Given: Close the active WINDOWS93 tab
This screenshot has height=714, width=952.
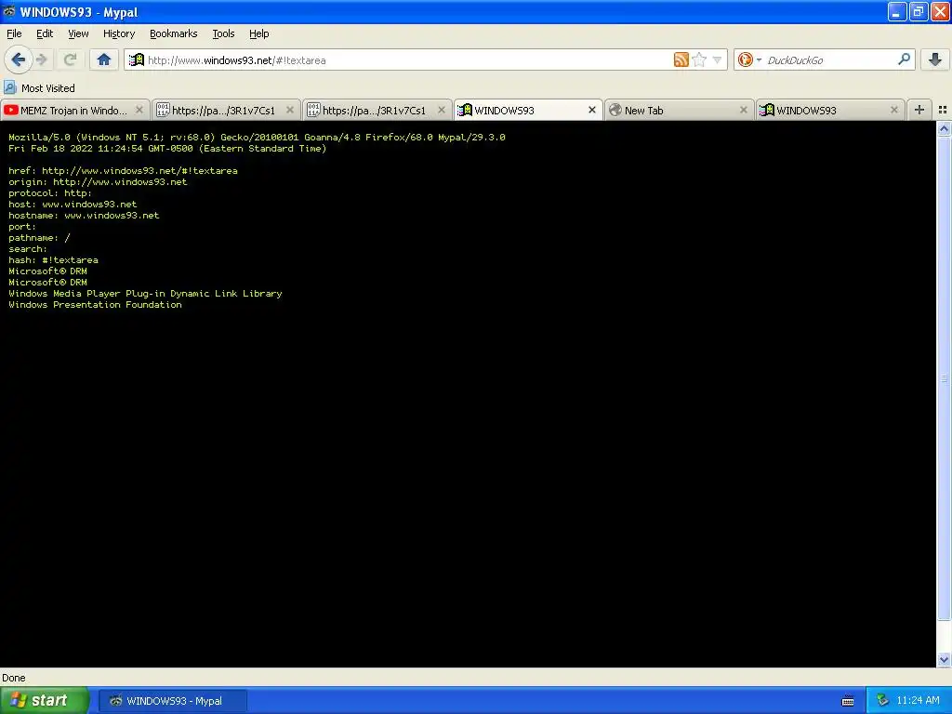Looking at the screenshot, I should pos(592,110).
